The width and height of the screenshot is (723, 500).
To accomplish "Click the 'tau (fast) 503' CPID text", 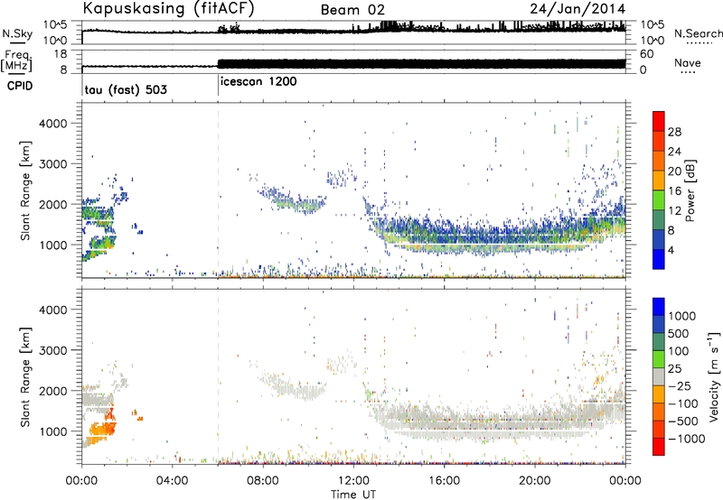I will [126, 89].
